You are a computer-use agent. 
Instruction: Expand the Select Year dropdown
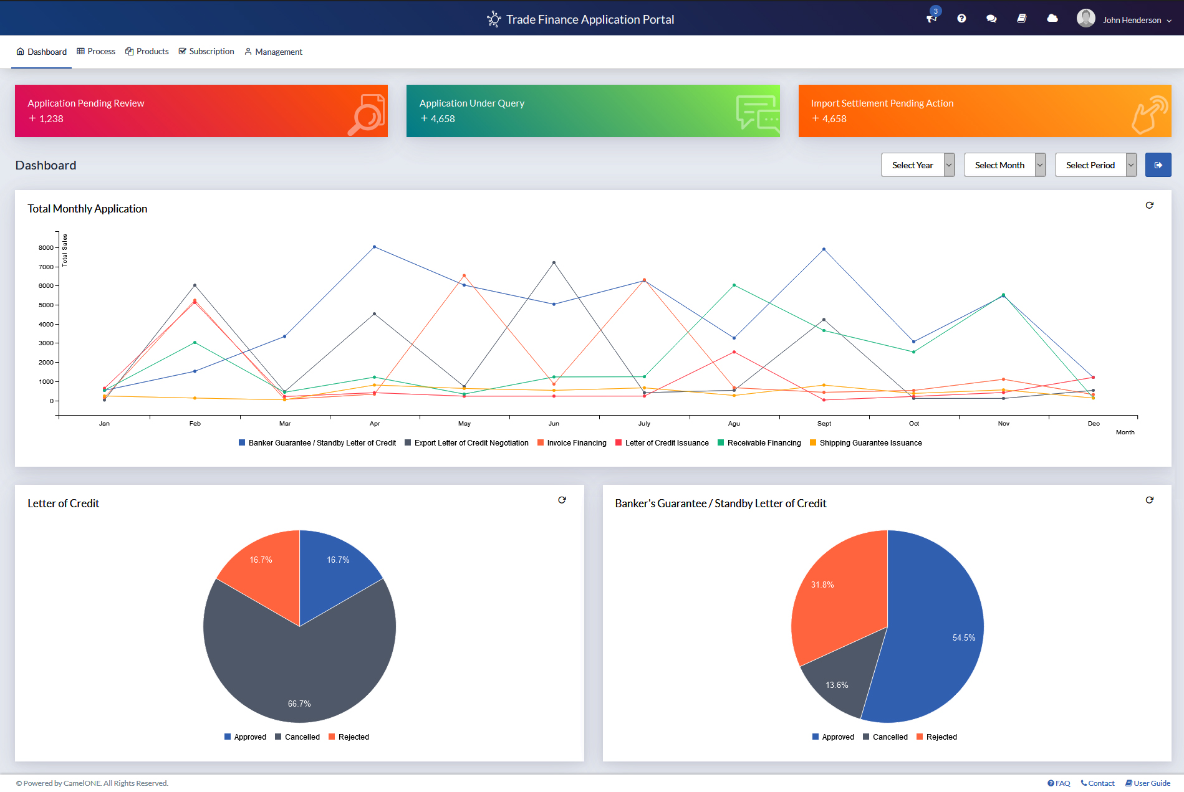click(x=917, y=165)
